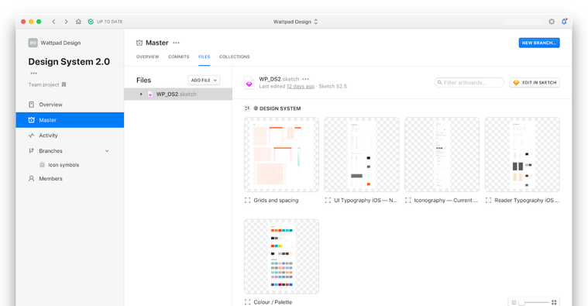Focus the Filter artboards search field
588x306 pixels.
click(469, 82)
